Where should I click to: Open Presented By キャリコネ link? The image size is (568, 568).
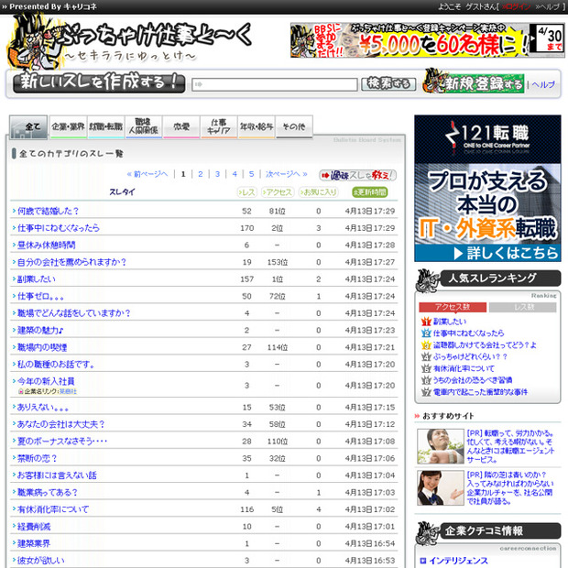pyautogui.click(x=49, y=6)
